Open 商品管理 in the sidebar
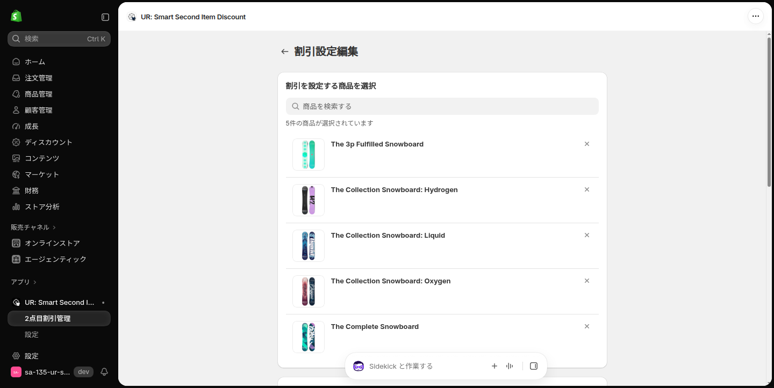 59,94
